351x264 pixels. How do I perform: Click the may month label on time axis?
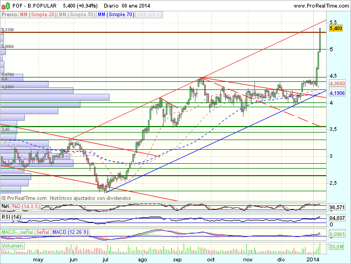pyautogui.click(x=38, y=260)
